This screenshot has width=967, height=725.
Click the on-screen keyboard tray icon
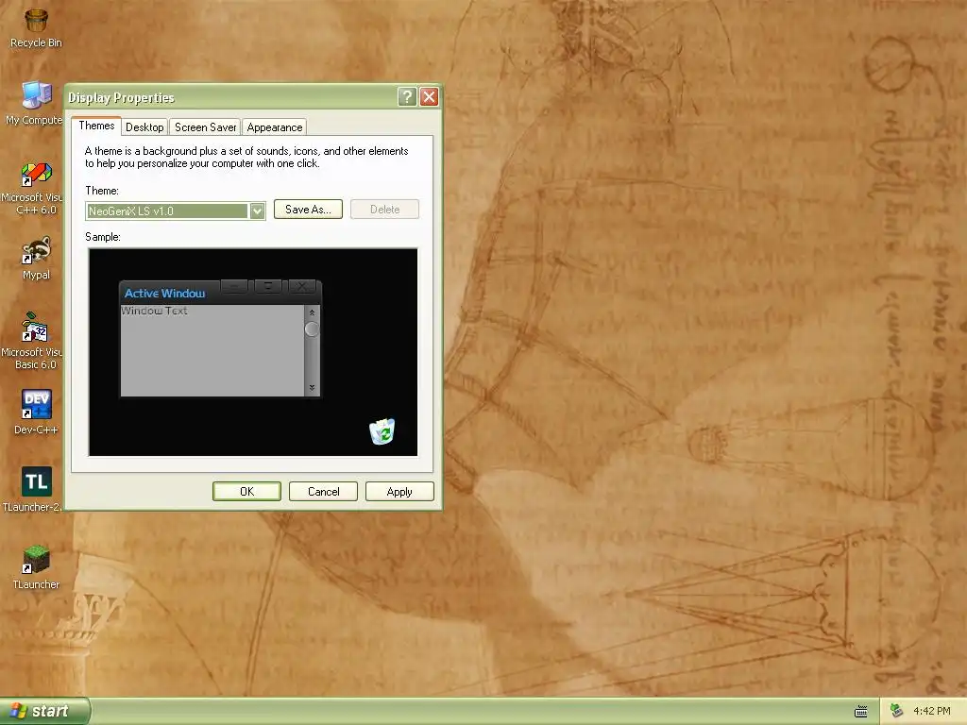[x=861, y=712]
